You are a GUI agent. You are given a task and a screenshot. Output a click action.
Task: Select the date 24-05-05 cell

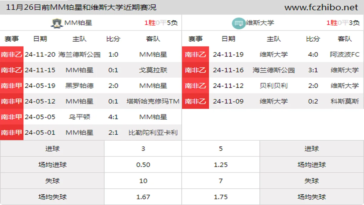pos(40,117)
